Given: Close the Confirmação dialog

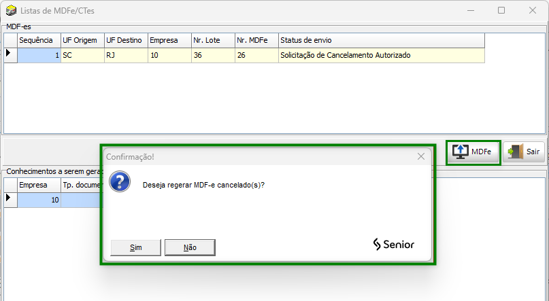Looking at the screenshot, I should tap(421, 156).
